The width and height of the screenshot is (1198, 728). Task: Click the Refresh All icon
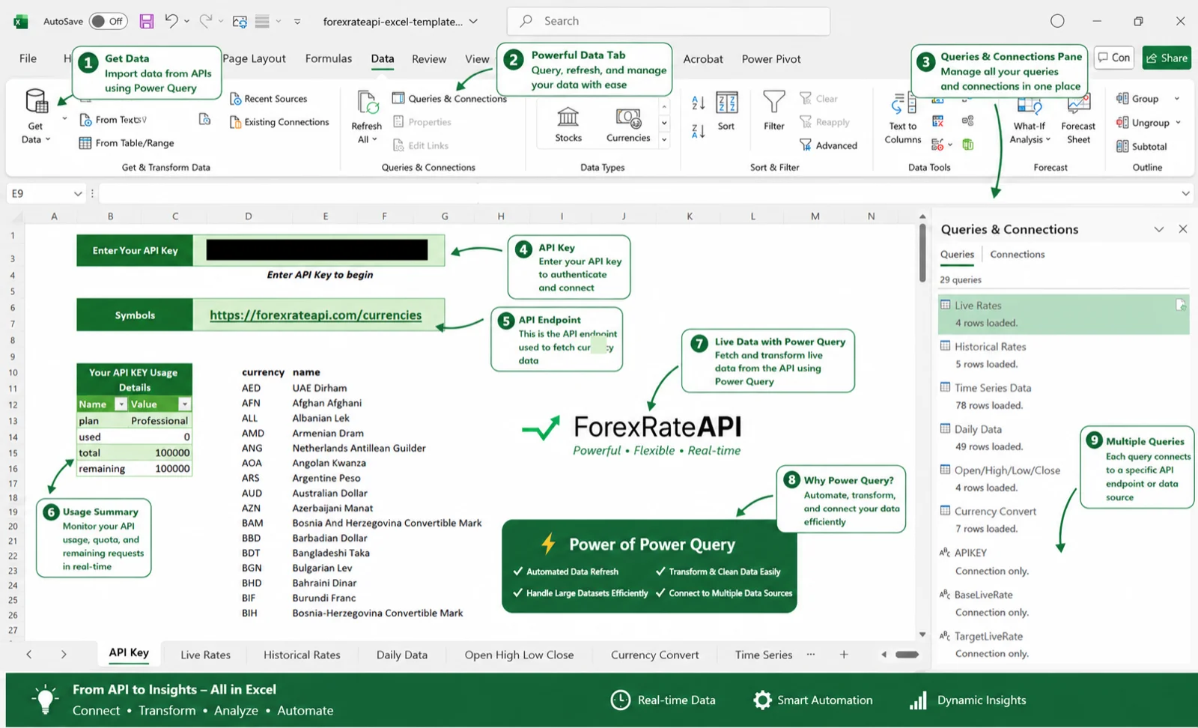point(367,103)
